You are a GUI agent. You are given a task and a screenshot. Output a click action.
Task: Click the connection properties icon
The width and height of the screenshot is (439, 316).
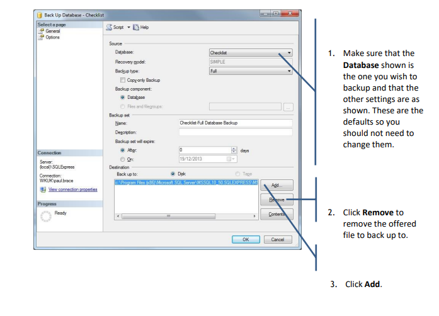43,189
